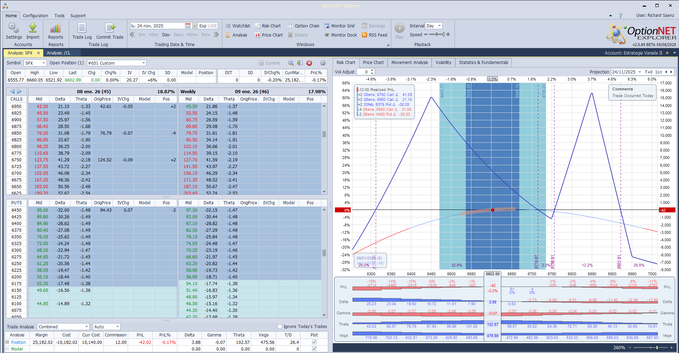The width and height of the screenshot is (679, 353).
Task: Open the RSS Feed window
Action: (374, 35)
